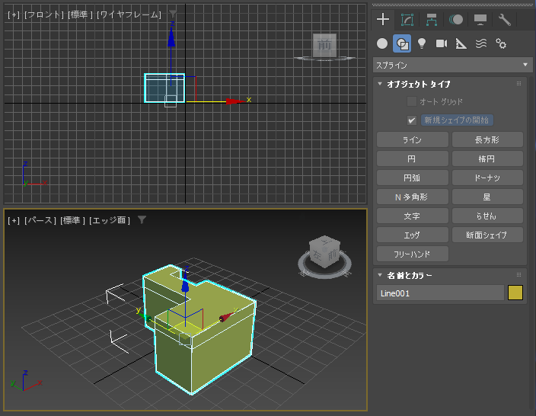Image resolution: width=536 pixels, height=416 pixels.
Task: Open the front viewport [+] menu
Action: [14, 14]
